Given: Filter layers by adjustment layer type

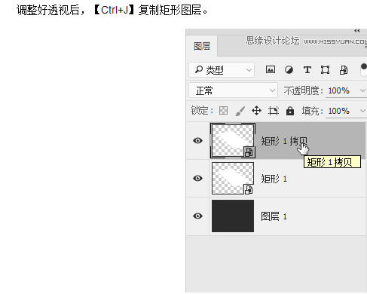Looking at the screenshot, I should (x=289, y=69).
